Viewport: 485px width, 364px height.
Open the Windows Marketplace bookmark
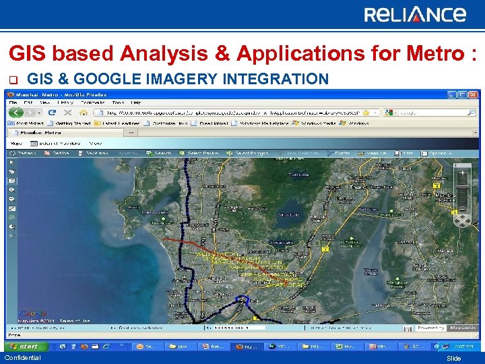click(x=260, y=123)
